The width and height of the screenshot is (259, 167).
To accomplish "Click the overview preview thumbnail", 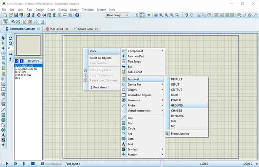I will pos(28,45).
